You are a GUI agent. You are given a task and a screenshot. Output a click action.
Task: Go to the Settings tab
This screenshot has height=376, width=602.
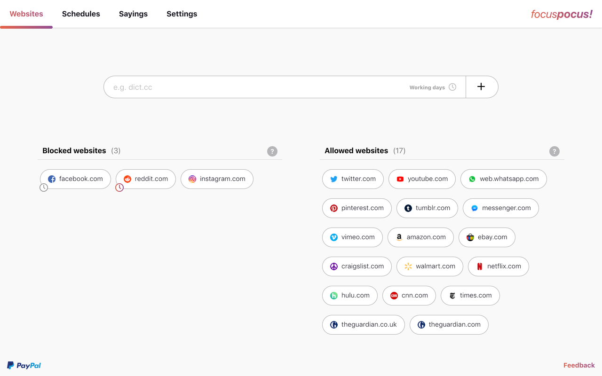pos(182,14)
